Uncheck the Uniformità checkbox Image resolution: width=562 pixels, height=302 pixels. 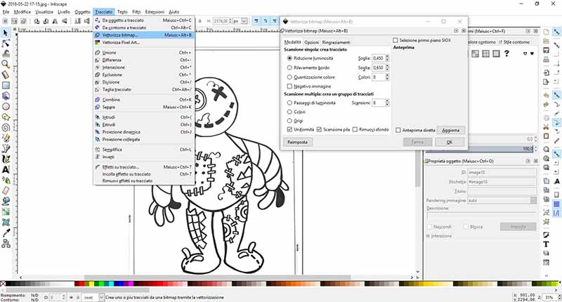tap(289, 129)
